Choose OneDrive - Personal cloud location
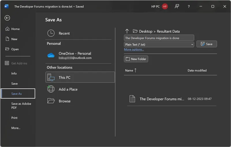Screen dimensions: 231x147 (75, 55)
